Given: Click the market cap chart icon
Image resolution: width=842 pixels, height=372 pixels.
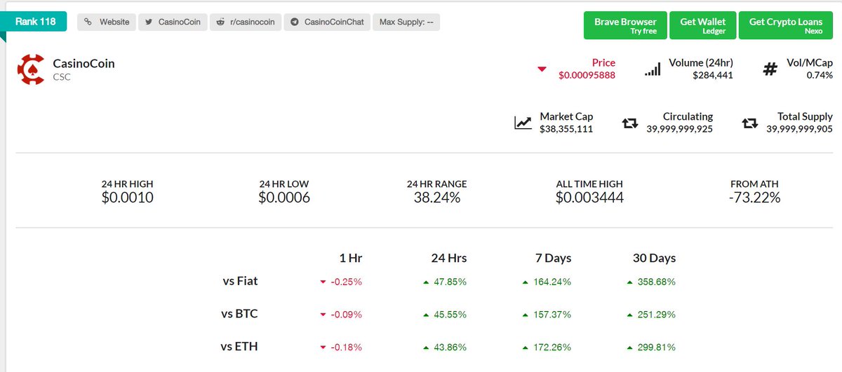Looking at the screenshot, I should [x=523, y=123].
